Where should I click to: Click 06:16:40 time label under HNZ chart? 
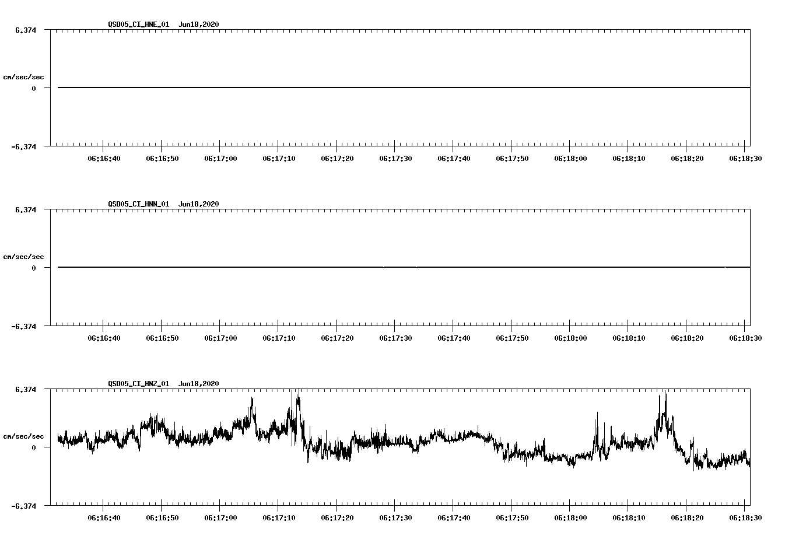click(x=104, y=517)
